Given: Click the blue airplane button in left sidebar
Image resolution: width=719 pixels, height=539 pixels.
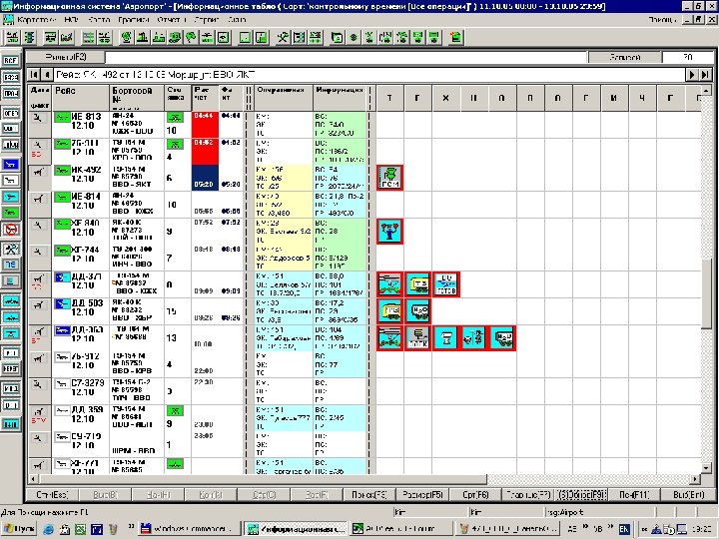Looking at the screenshot, I should tap(11, 164).
